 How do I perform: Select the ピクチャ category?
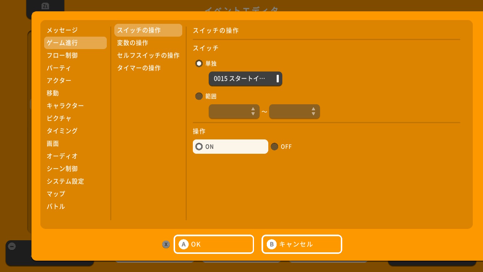pos(75,118)
